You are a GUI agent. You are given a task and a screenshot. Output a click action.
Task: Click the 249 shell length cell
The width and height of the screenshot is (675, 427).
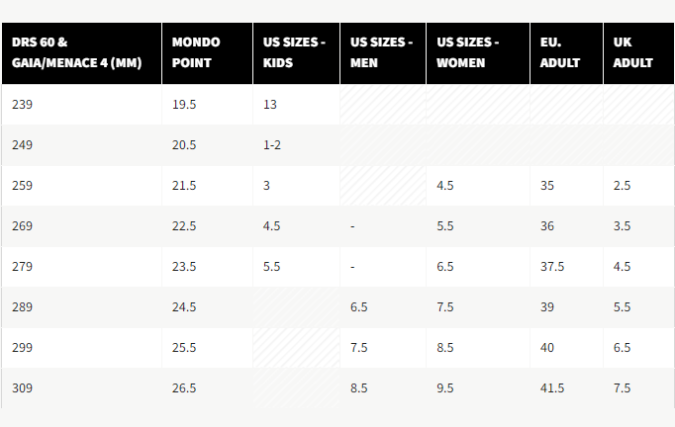(23, 144)
